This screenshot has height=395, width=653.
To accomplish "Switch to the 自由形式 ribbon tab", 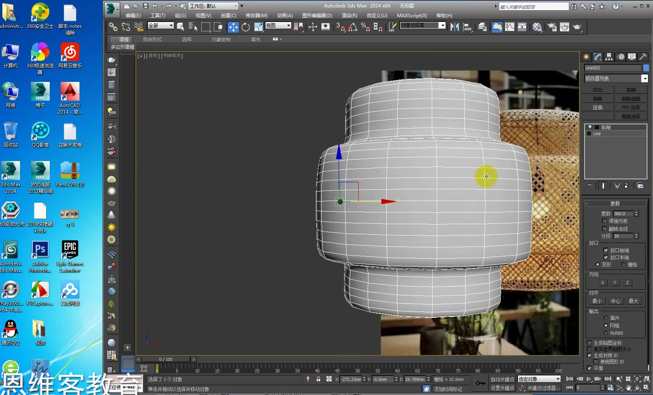I will pyautogui.click(x=152, y=39).
